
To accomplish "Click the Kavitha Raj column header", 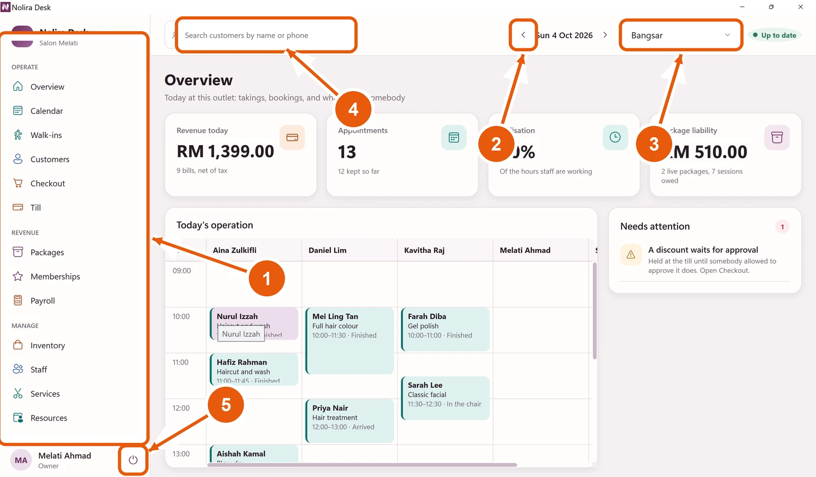I will click(x=424, y=250).
